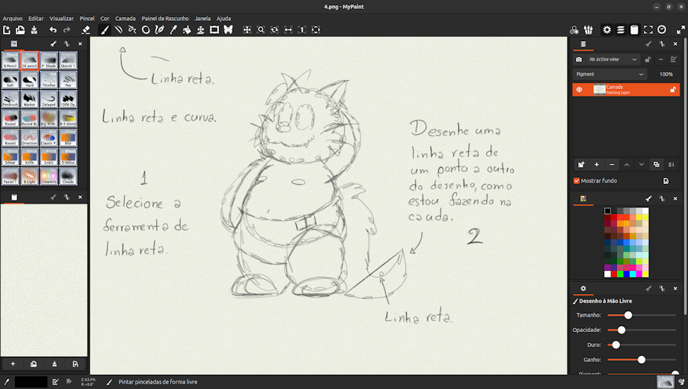Uncheck the Mostrar fundo checkbox

[577, 181]
